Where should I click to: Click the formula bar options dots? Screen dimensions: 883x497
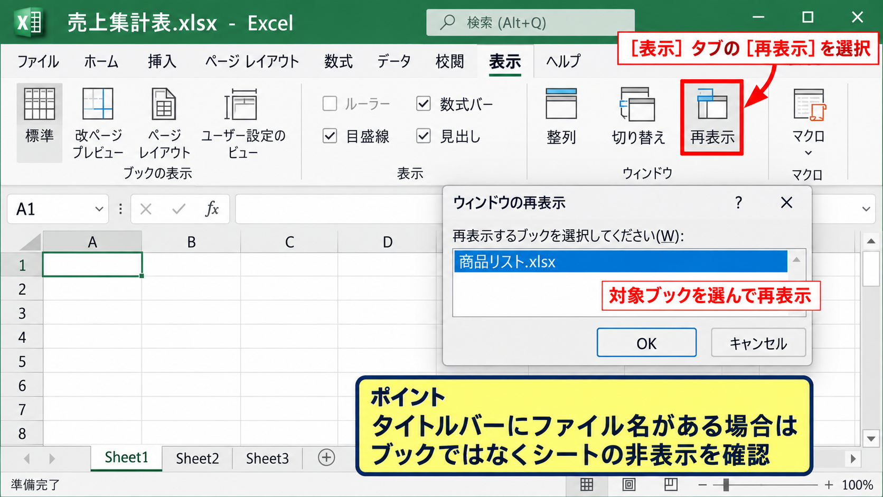pos(120,209)
